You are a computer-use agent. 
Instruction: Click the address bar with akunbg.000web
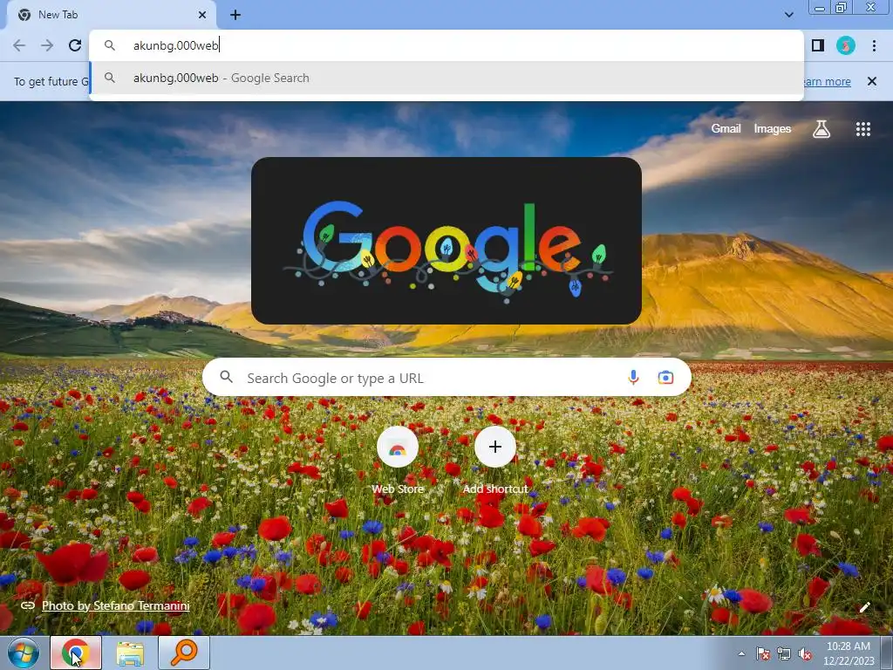coord(446,45)
